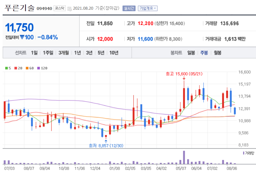The width and height of the screenshot is (256, 172).
Task: Select the 3개월 line chart tab
Action: point(64,53)
